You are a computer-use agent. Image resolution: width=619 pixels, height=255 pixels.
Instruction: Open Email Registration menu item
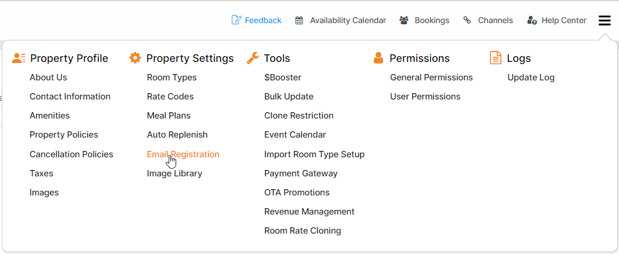[183, 154]
